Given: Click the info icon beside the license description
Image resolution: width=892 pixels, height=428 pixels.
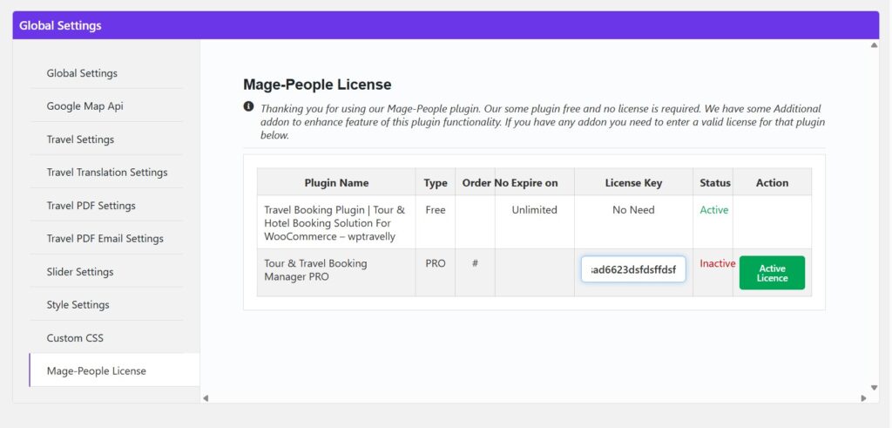Looking at the screenshot, I should (248, 106).
